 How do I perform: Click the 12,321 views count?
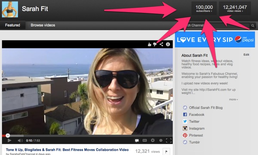147,151
